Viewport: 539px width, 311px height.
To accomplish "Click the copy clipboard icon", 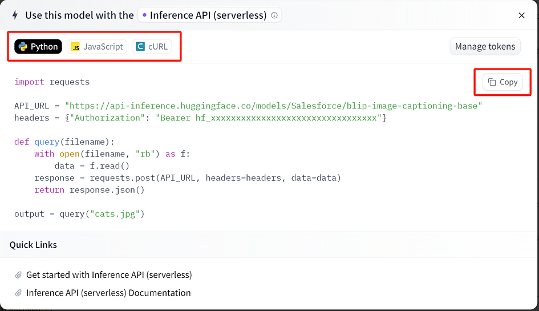I will (x=492, y=82).
